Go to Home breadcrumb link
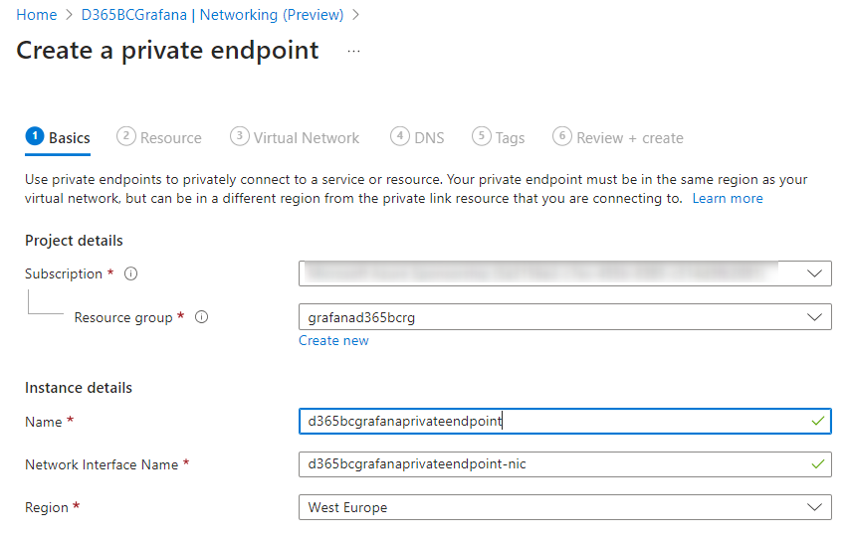The image size is (850, 544). point(37,15)
